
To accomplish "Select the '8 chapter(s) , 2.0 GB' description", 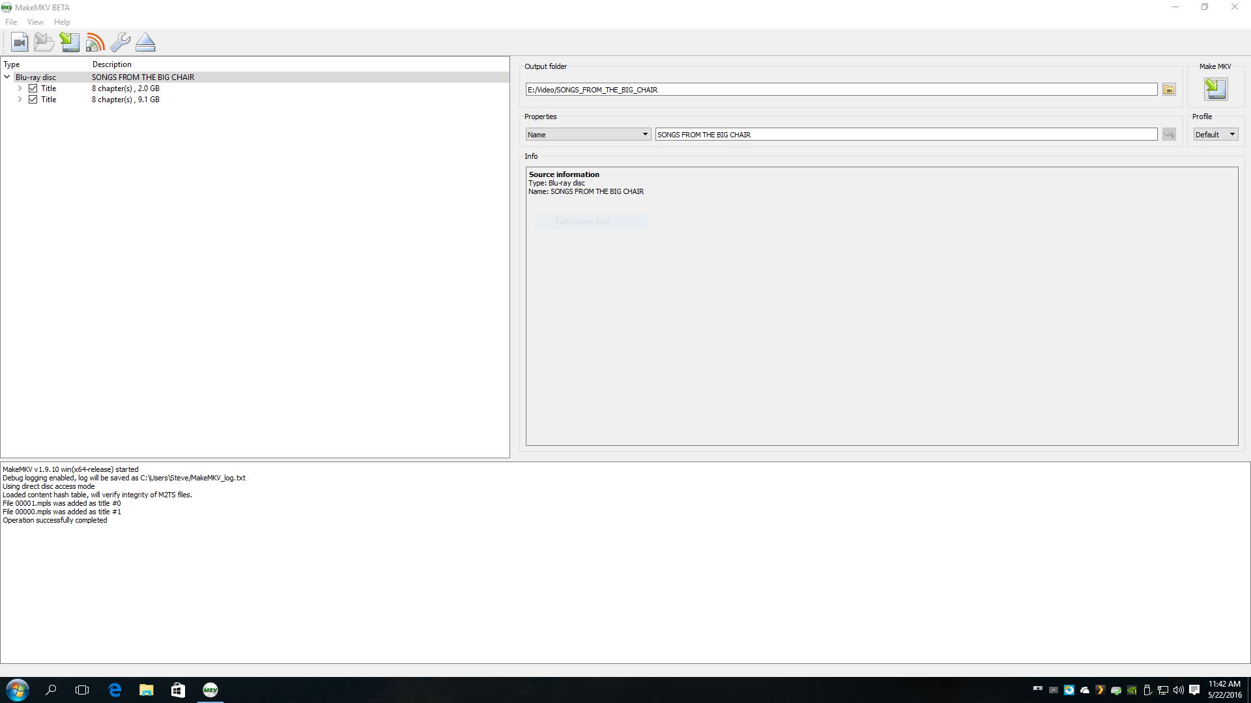I will [x=125, y=89].
